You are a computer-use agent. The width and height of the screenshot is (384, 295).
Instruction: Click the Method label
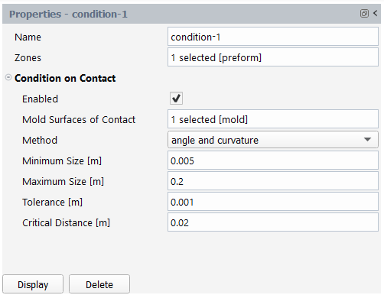(40, 140)
